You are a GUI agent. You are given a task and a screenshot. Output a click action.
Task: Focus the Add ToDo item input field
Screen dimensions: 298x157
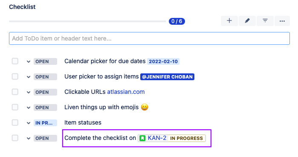coord(149,38)
